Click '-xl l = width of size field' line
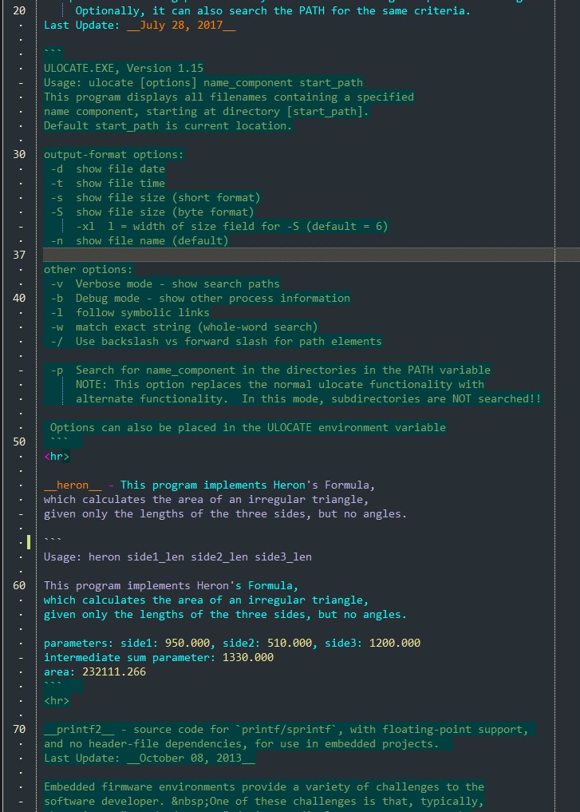The width and height of the screenshot is (580, 812). [232, 226]
